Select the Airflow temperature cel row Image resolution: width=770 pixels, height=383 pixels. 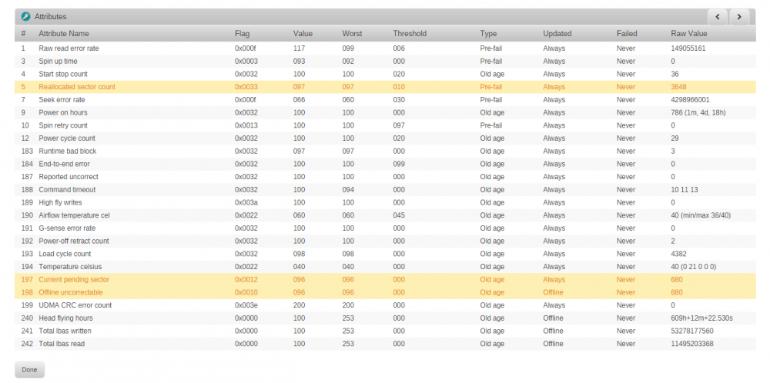point(385,215)
